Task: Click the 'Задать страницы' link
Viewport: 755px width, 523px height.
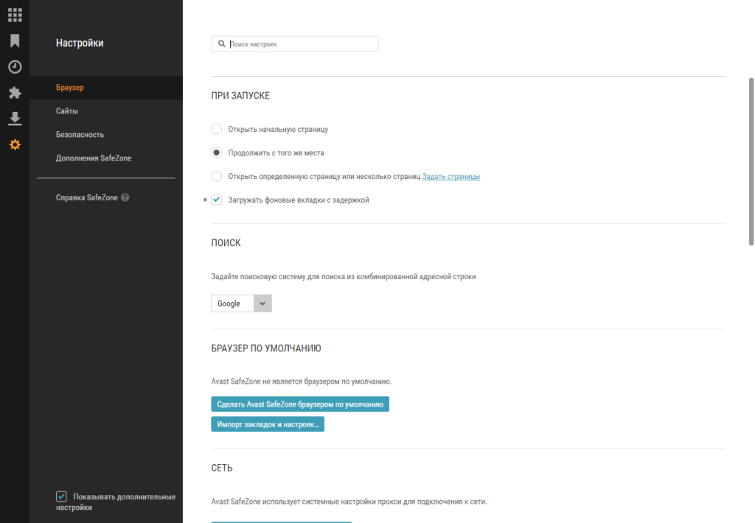Action: 451,177
